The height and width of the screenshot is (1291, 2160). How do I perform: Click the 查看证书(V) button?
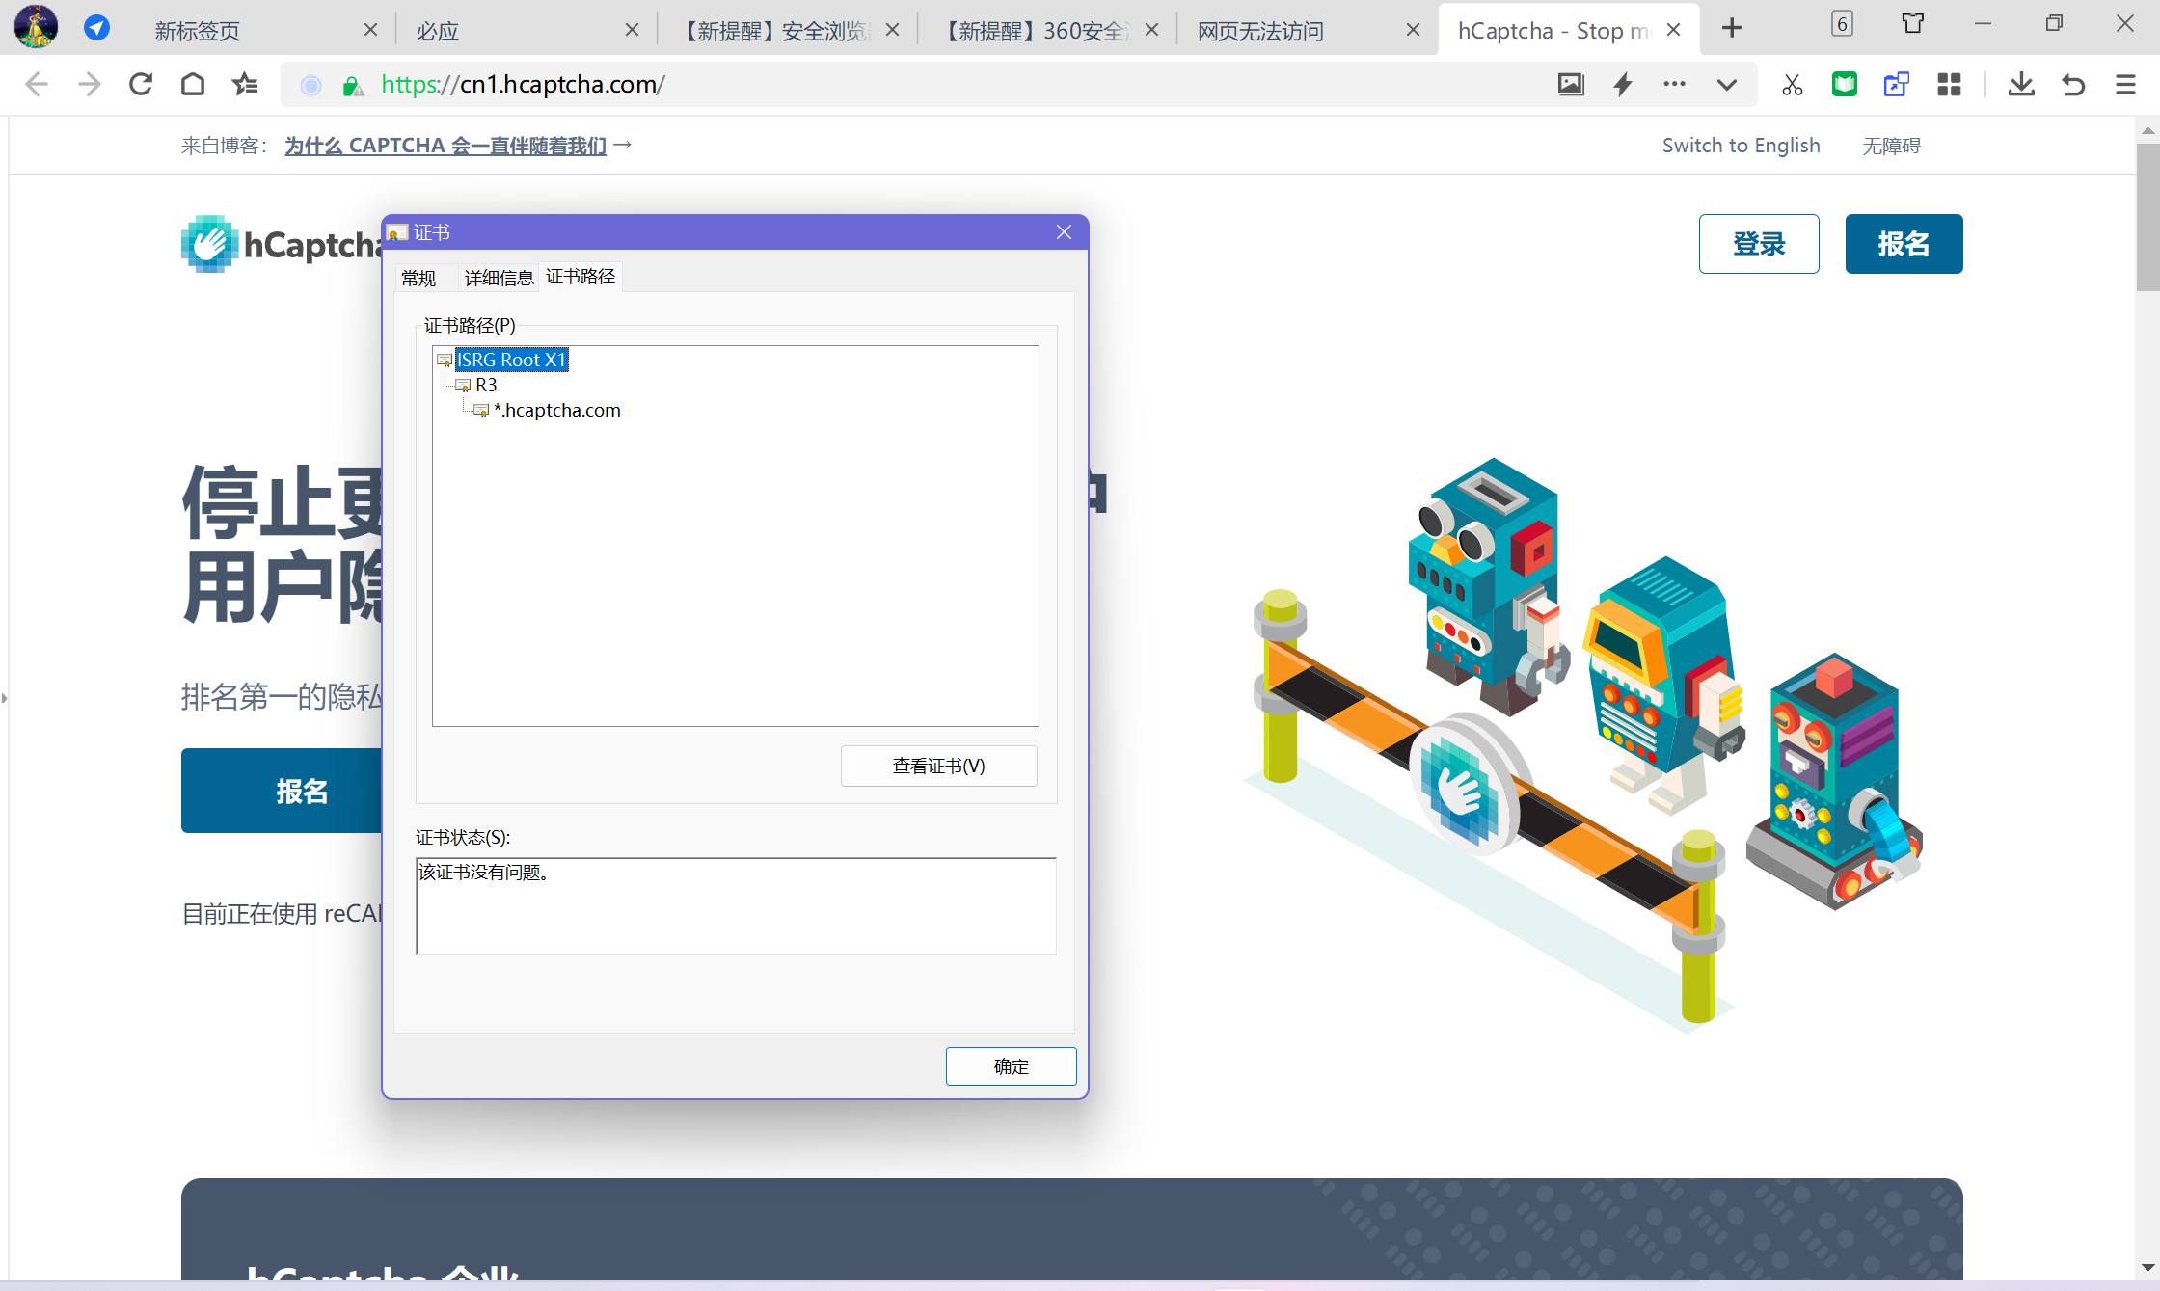(939, 766)
